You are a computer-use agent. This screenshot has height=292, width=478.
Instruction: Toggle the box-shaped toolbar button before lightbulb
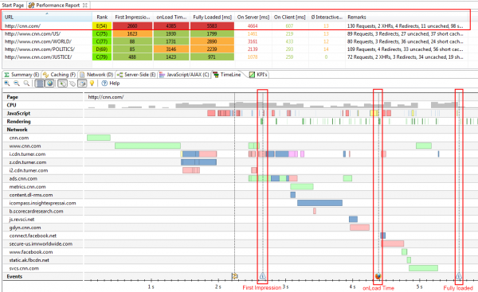pos(82,83)
